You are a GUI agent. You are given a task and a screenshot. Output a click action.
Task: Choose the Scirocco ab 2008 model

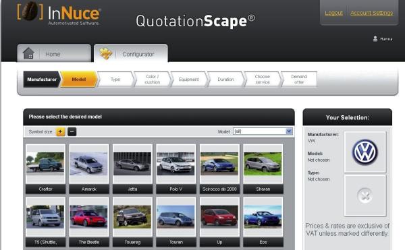[x=219, y=169]
